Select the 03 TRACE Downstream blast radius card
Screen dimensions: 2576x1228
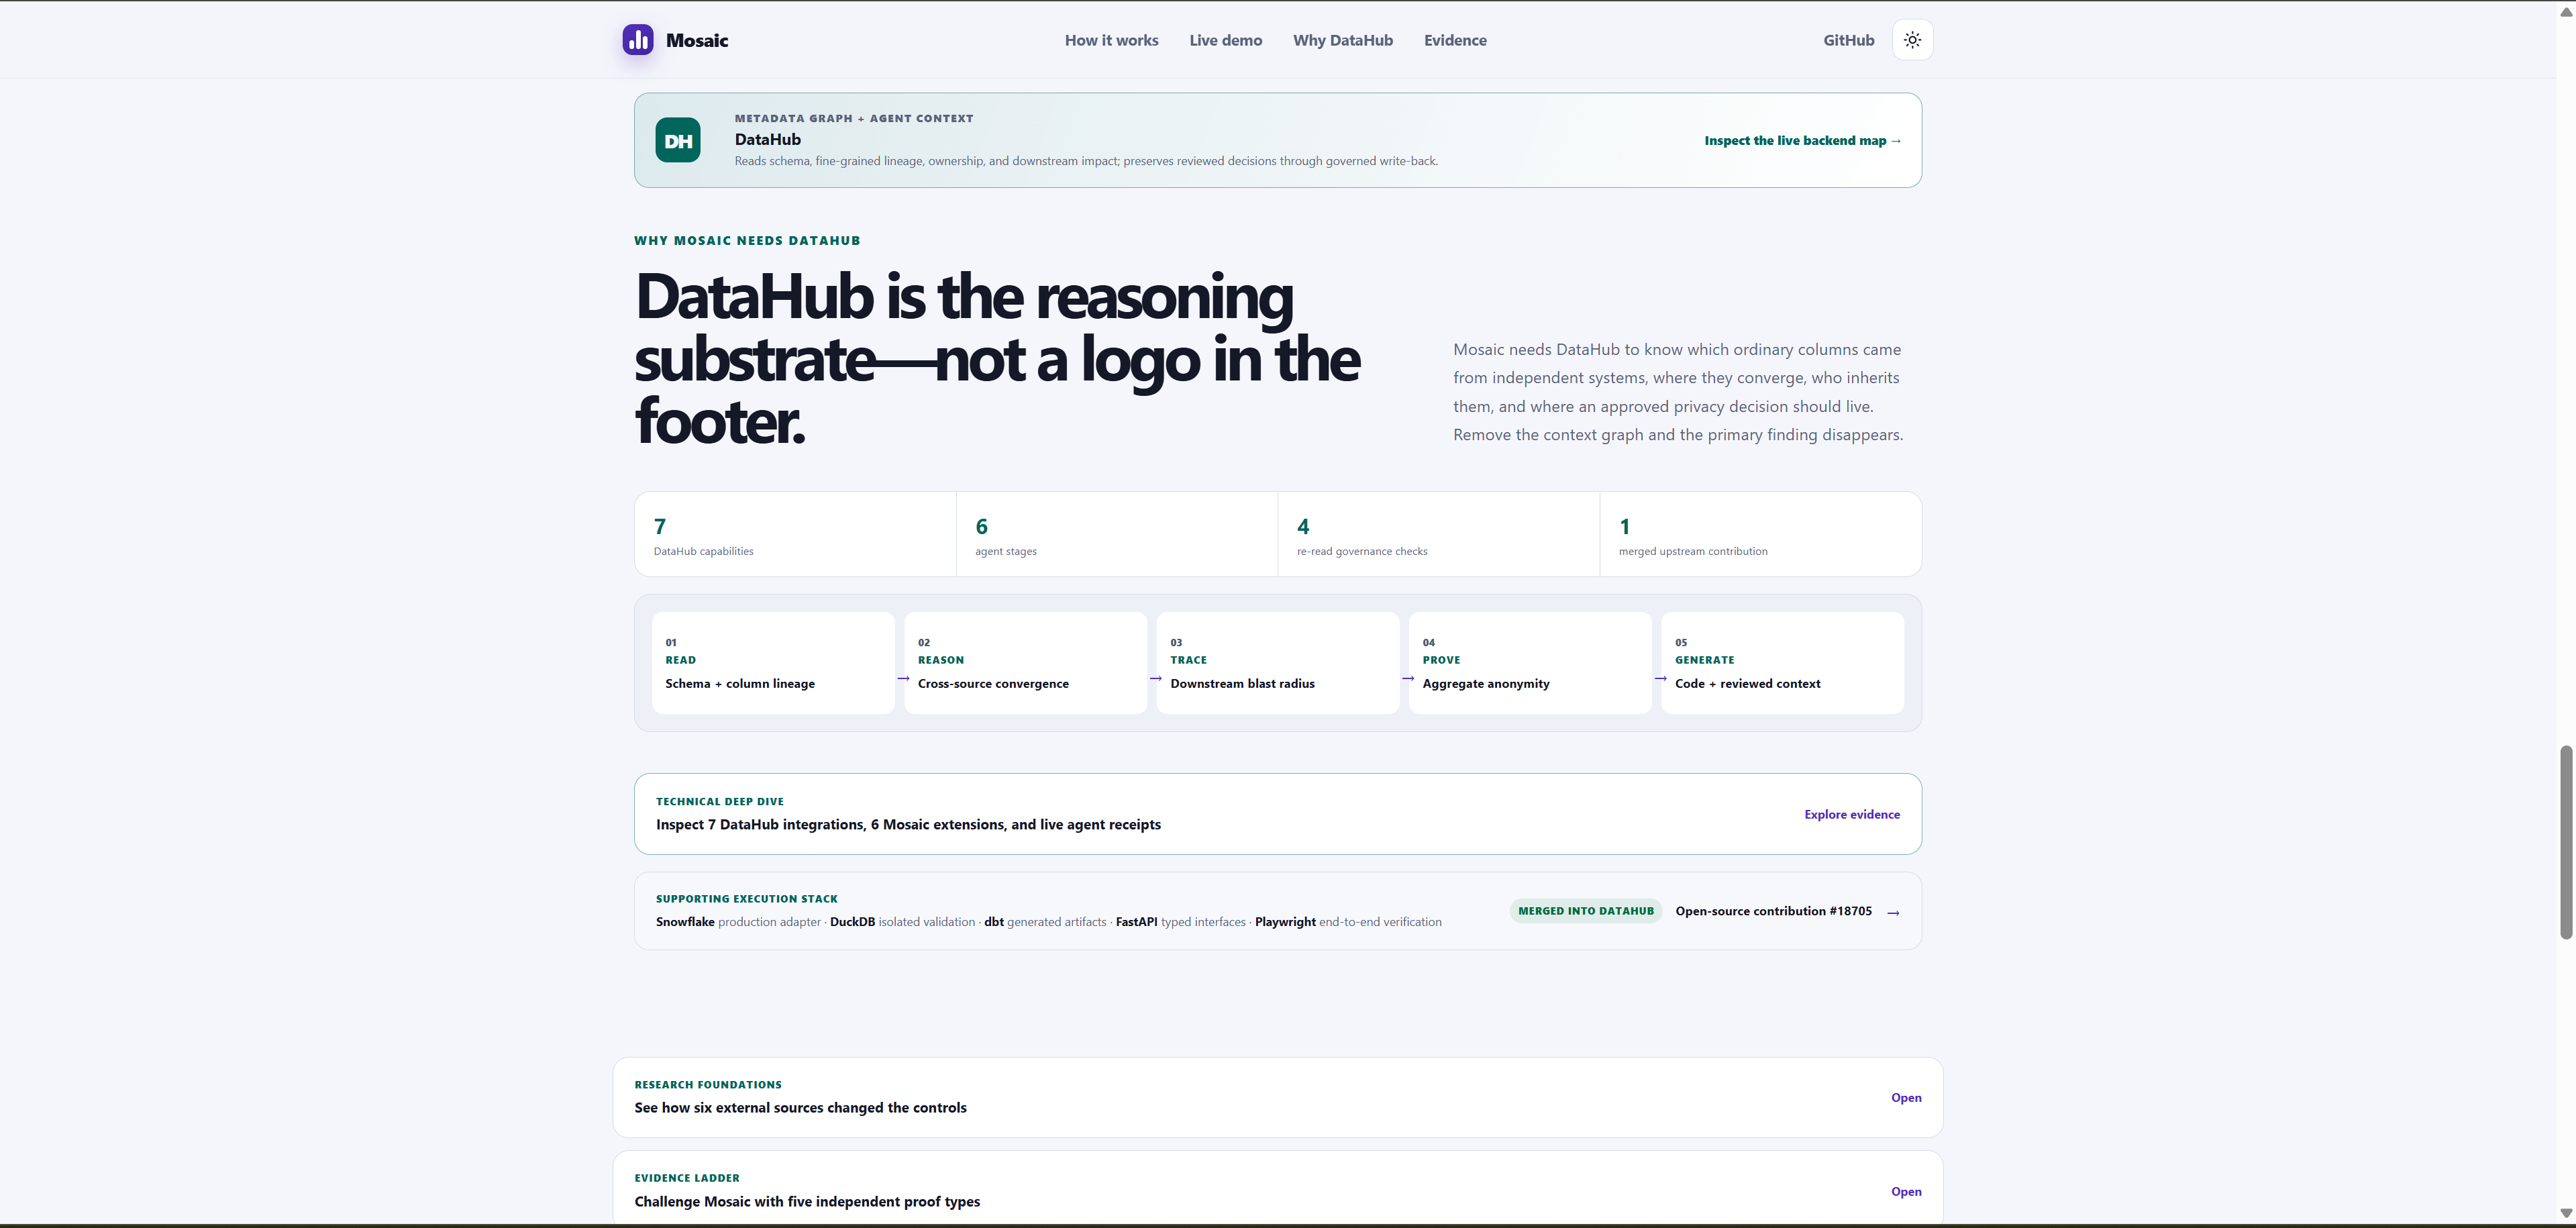point(1277,663)
